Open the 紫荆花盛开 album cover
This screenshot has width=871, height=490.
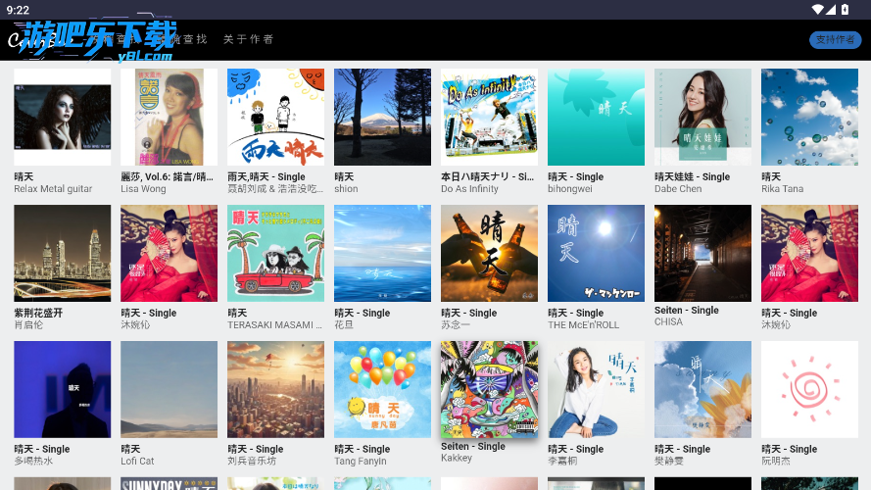click(63, 254)
